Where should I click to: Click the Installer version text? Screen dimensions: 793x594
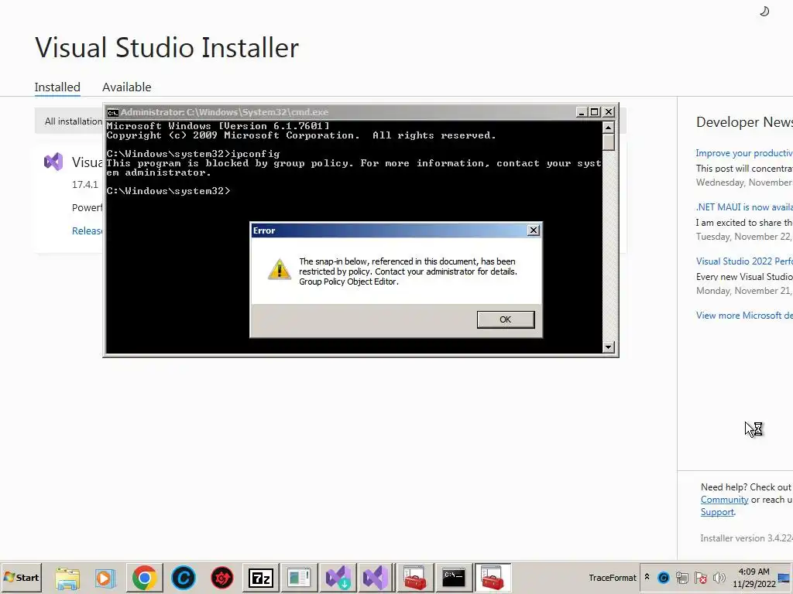pyautogui.click(x=747, y=538)
